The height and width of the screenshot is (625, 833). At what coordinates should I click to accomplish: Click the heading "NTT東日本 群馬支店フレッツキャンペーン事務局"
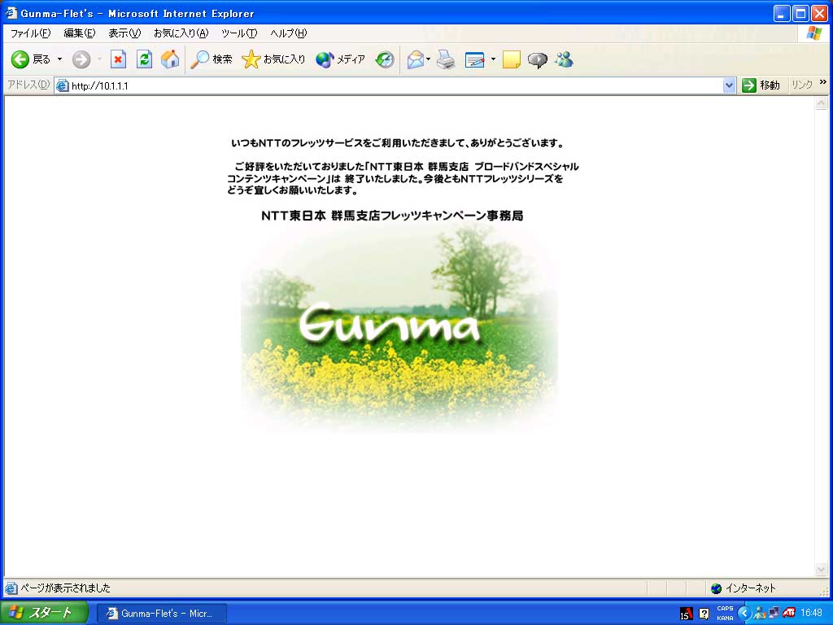click(392, 216)
